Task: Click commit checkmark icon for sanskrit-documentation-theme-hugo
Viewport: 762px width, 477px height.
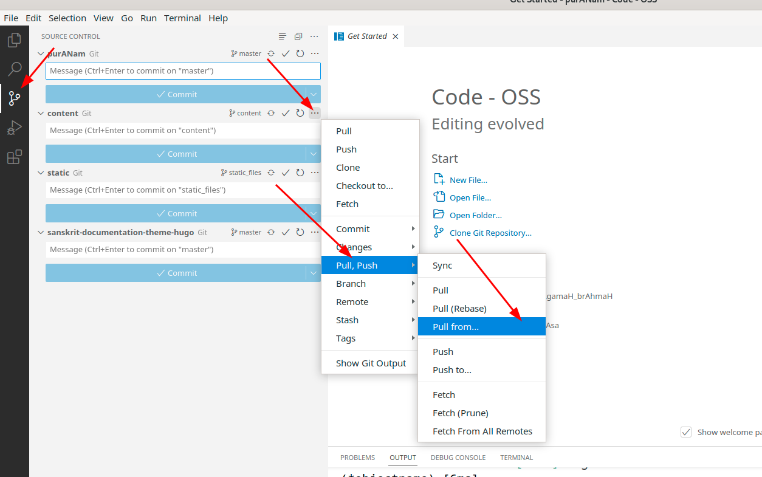Action: (x=286, y=232)
